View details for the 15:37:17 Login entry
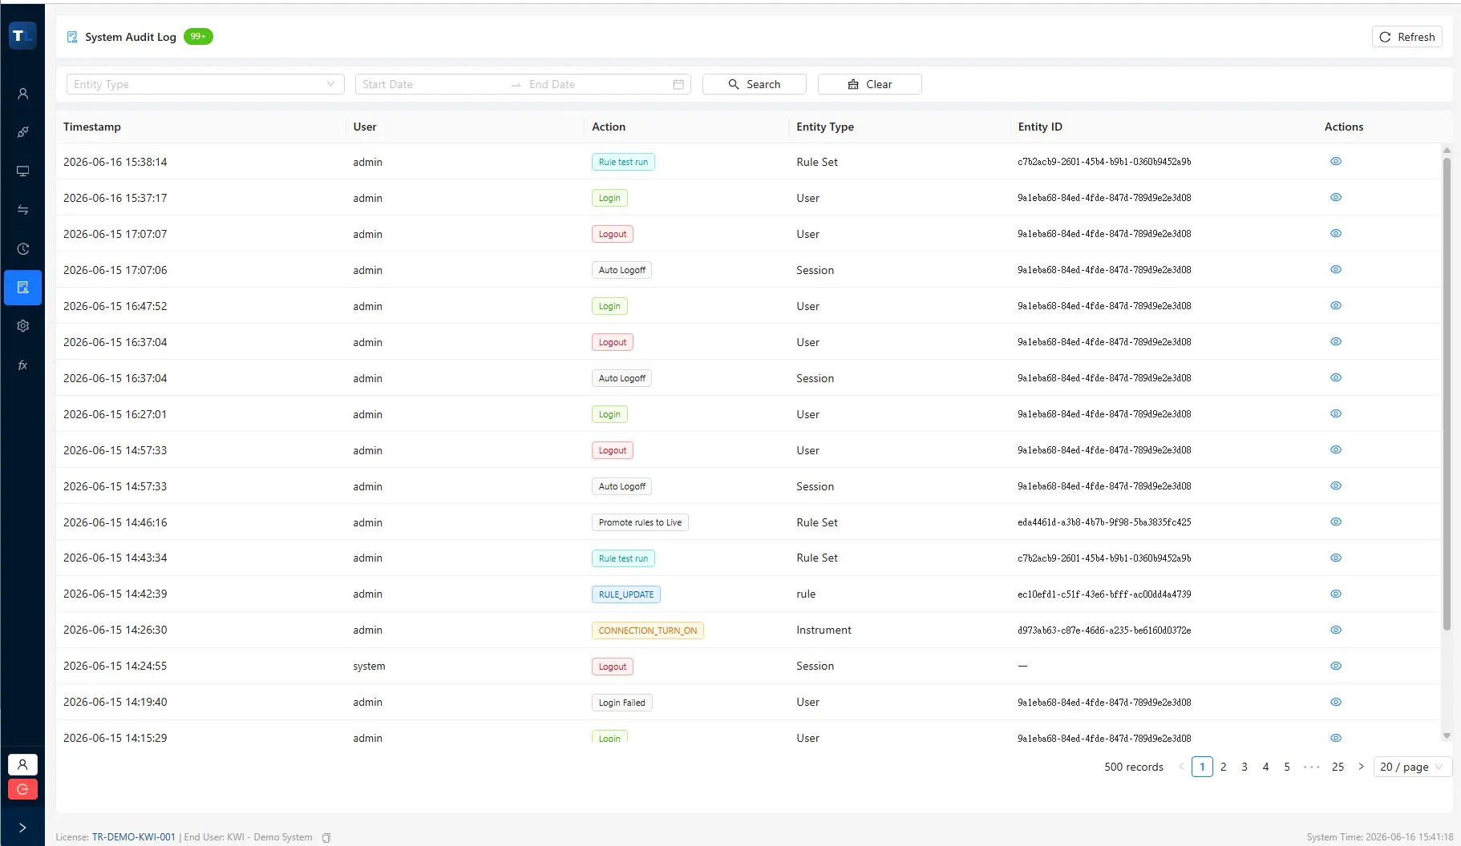Viewport: 1461px width, 846px height. point(1335,197)
